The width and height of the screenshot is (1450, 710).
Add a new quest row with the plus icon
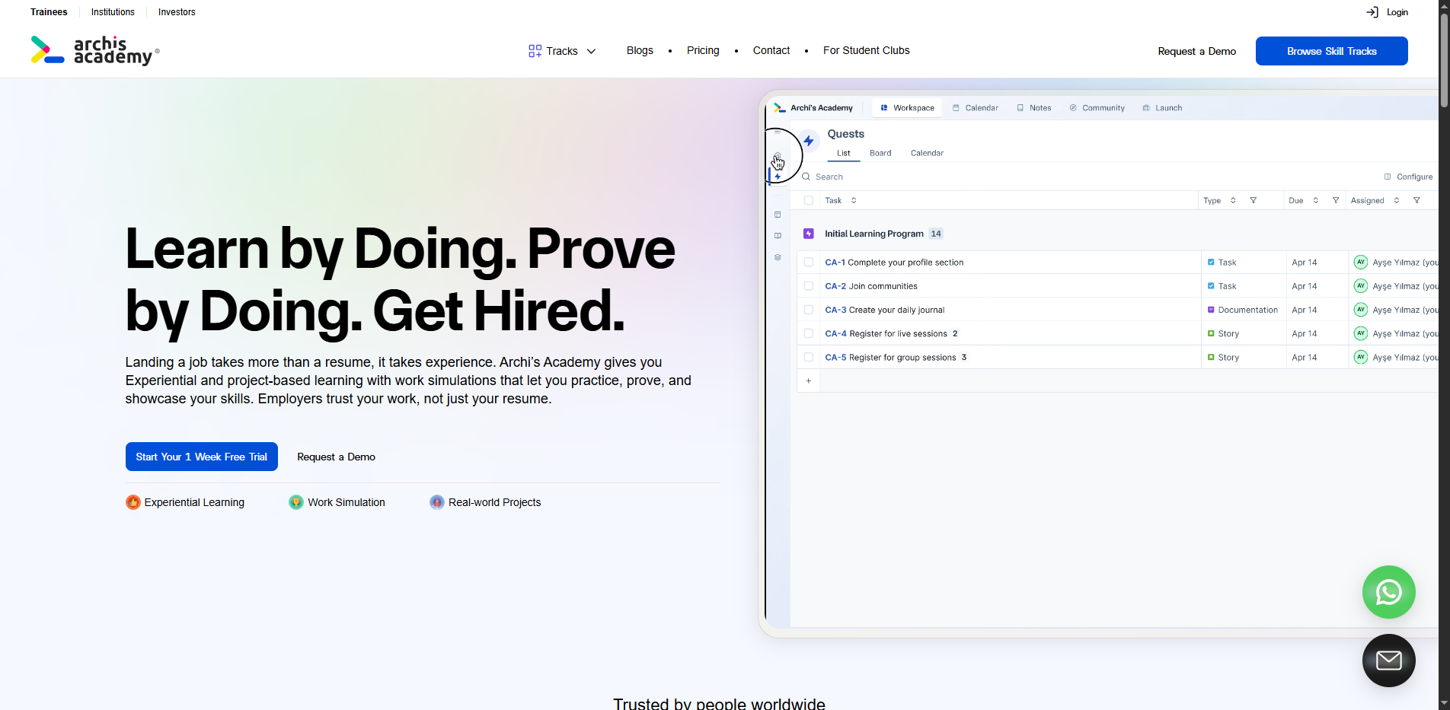coord(809,380)
